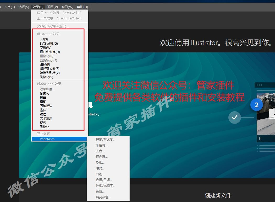
Task: Choose Phantasm 去色... effect
Action: 108,151
